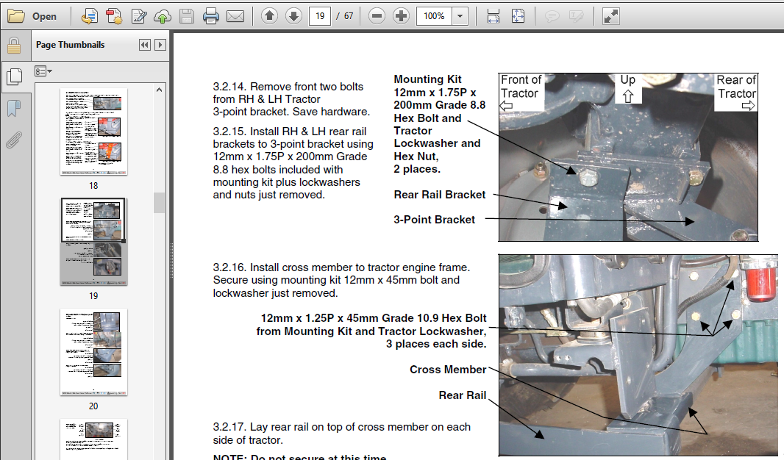Click the cloud upload icon
This screenshot has width=784, height=460.
(x=162, y=16)
